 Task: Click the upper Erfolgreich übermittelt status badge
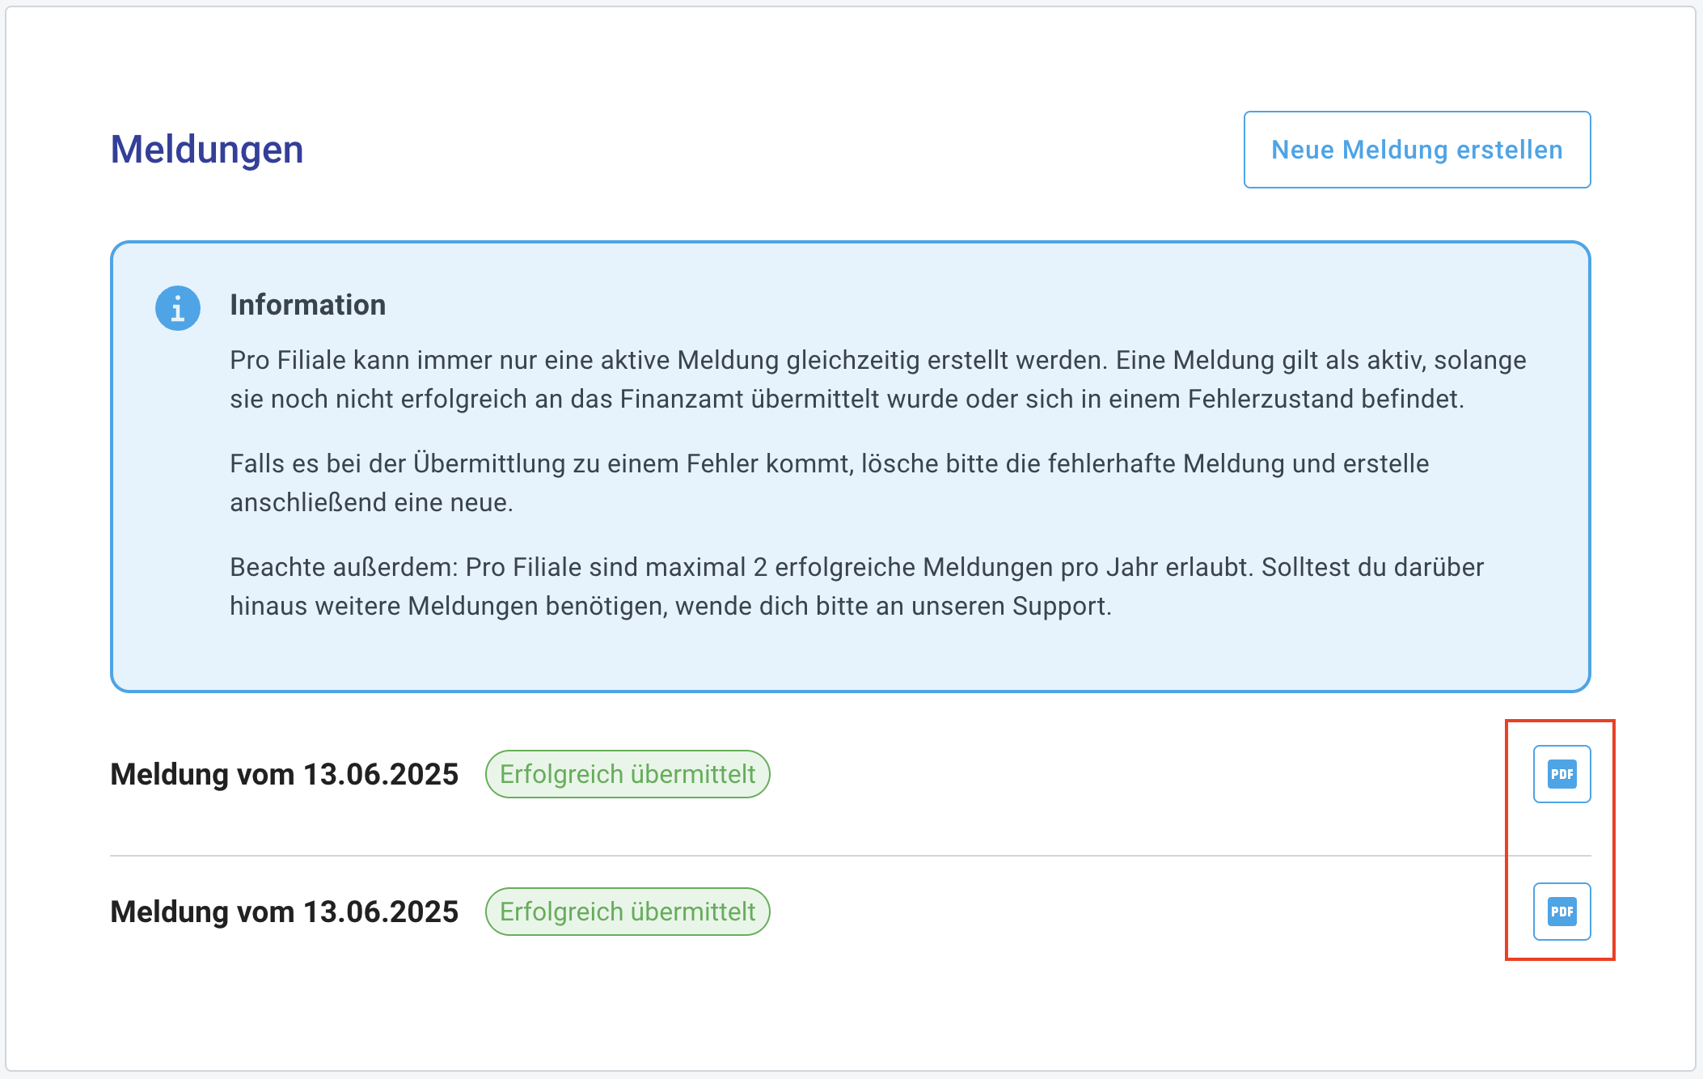point(628,774)
